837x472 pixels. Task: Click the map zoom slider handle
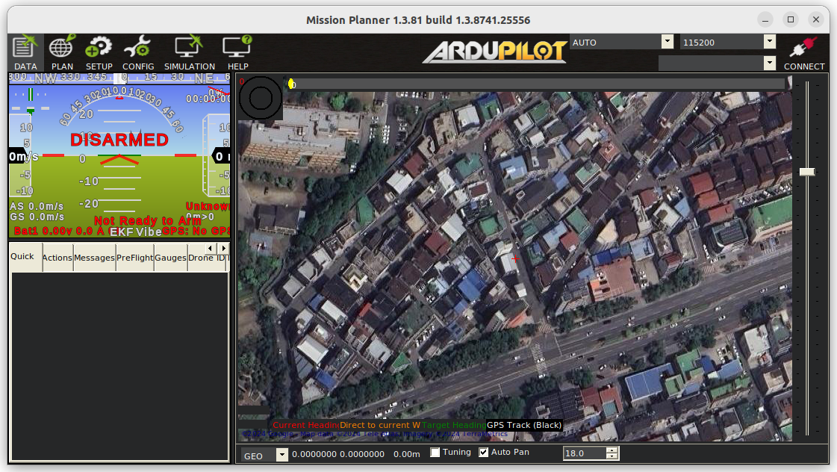coord(806,171)
